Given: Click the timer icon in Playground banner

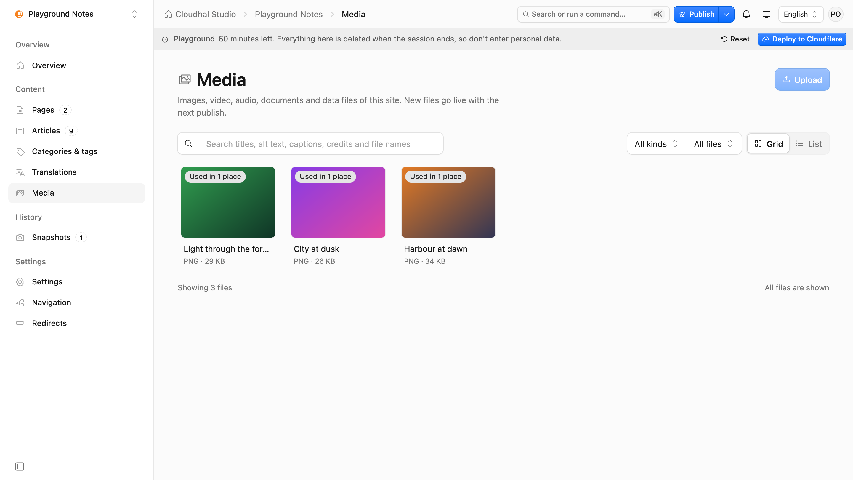Looking at the screenshot, I should pyautogui.click(x=165, y=39).
